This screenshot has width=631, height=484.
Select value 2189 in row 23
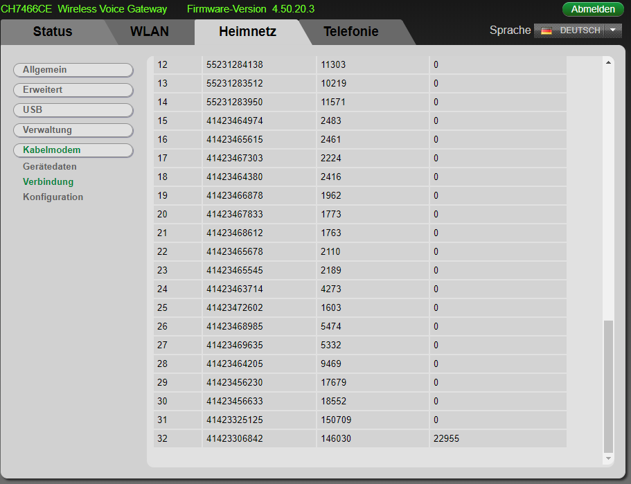331,270
